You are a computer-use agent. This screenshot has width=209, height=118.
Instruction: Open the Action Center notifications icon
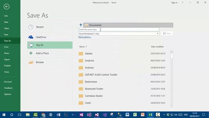click(203, 115)
